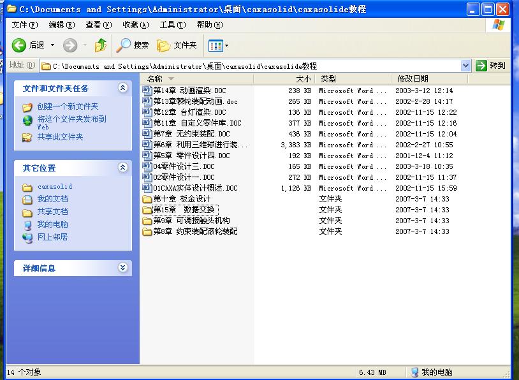Open 我的文档 in other places
The width and height of the screenshot is (519, 380).
(x=52, y=198)
